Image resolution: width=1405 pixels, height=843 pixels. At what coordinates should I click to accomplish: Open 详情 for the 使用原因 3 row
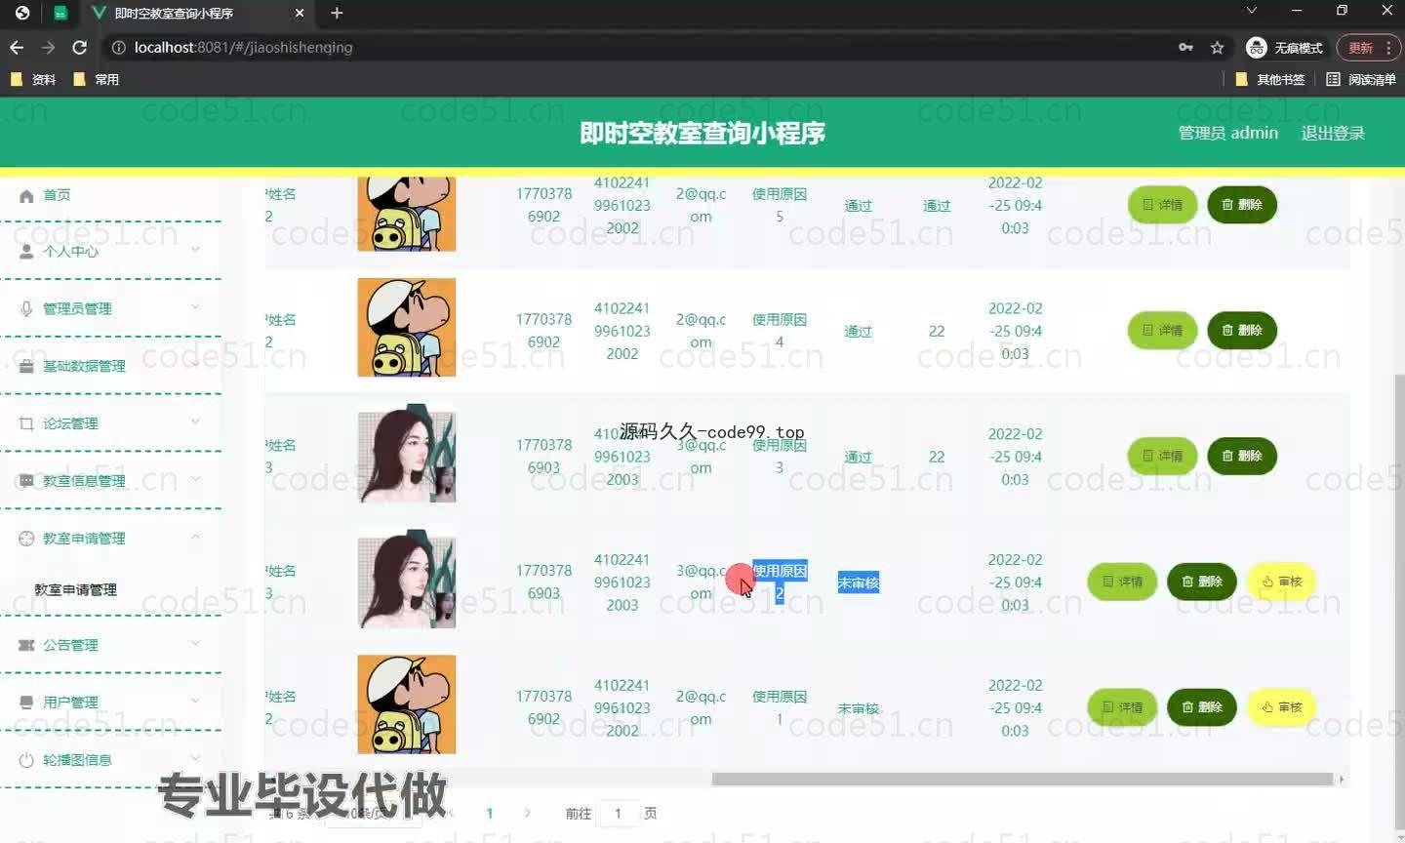click(x=1162, y=456)
